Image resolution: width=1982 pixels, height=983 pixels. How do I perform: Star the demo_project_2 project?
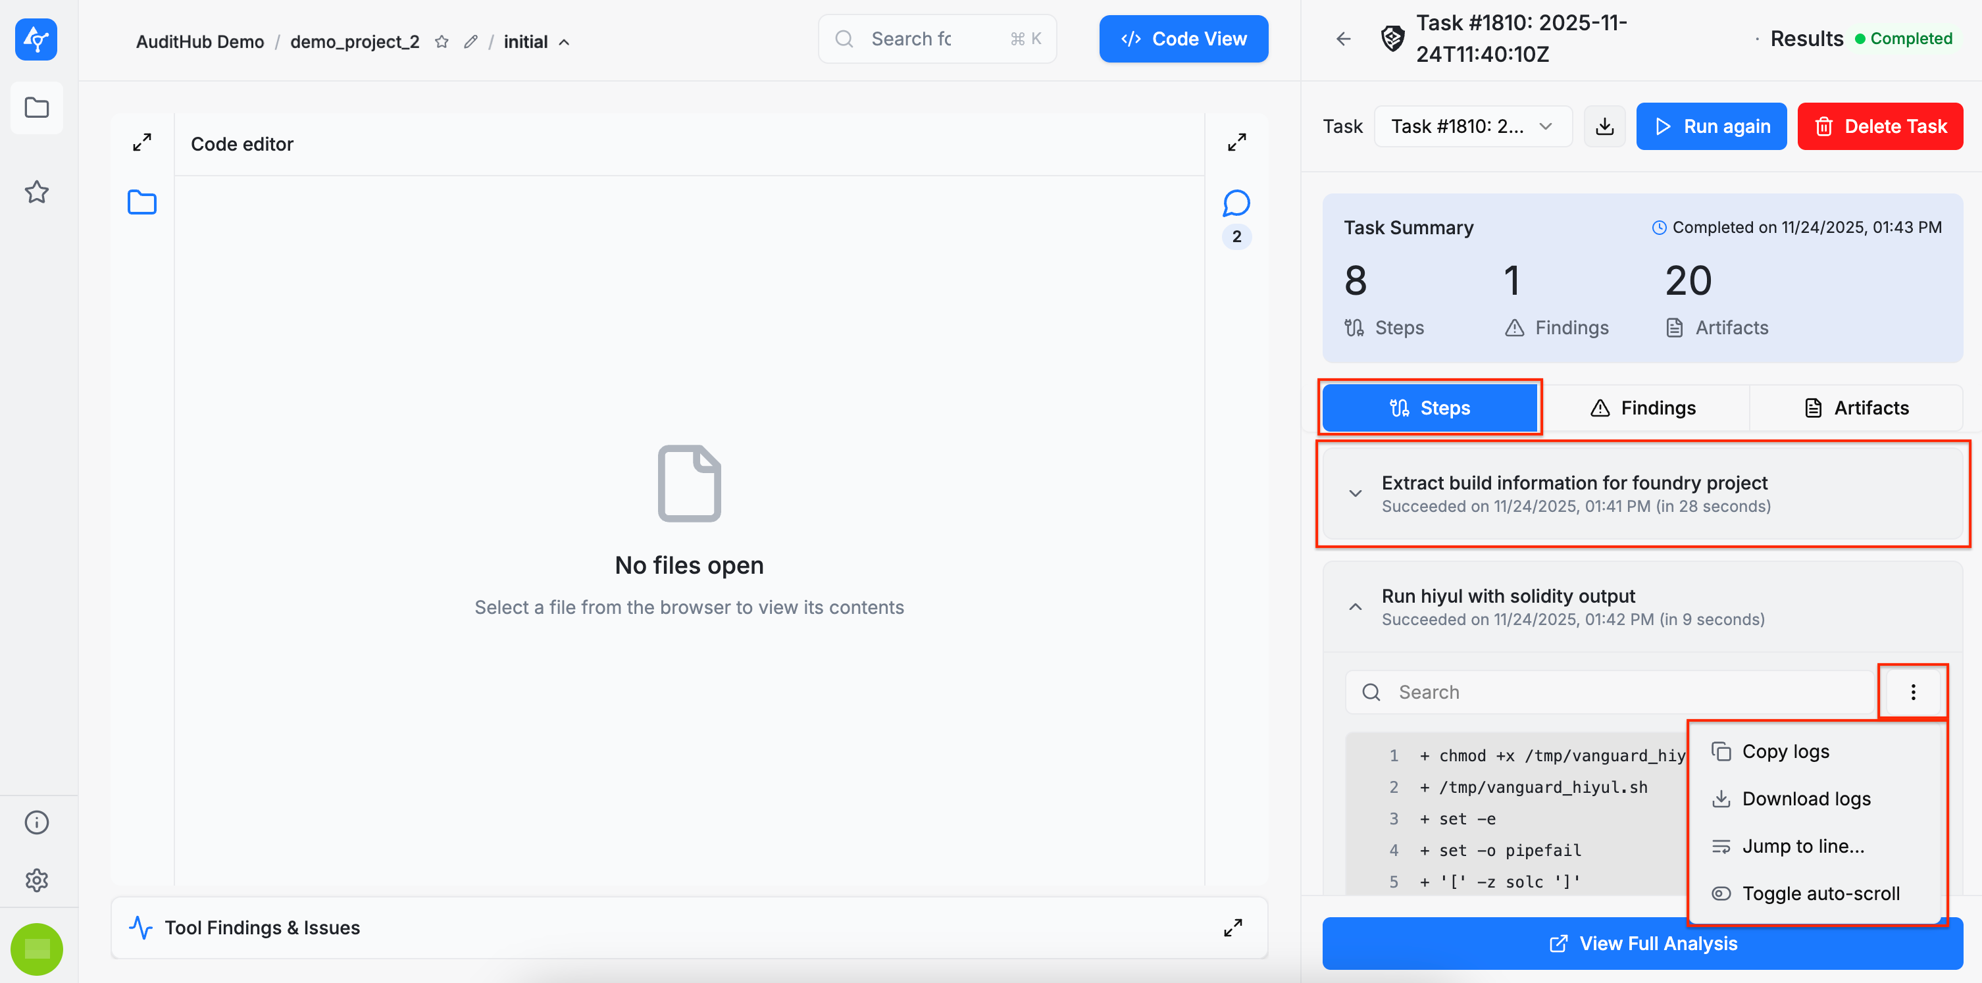point(442,41)
